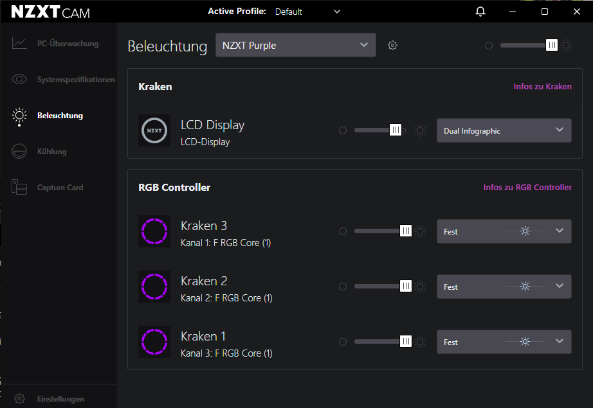593x408 pixels.
Task: Click the Capture Card sidebar icon
Action: coord(19,187)
